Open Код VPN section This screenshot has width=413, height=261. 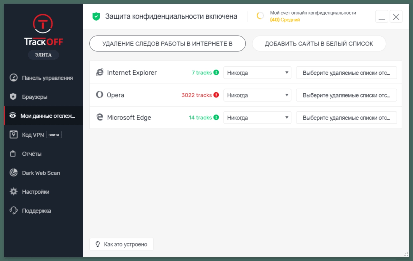click(43, 135)
